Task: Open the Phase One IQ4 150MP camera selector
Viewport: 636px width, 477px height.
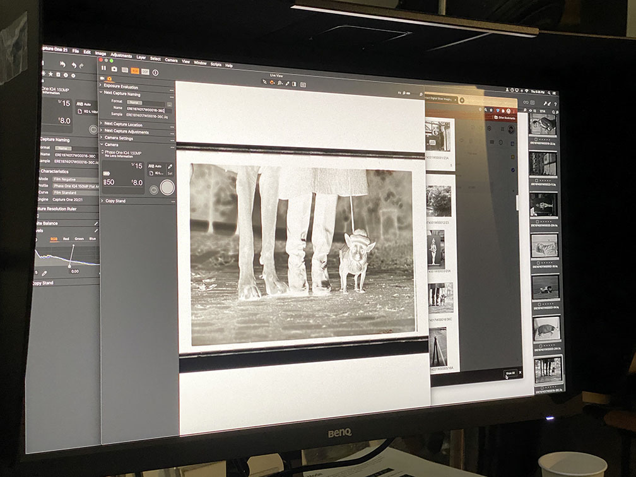Action: (x=122, y=153)
